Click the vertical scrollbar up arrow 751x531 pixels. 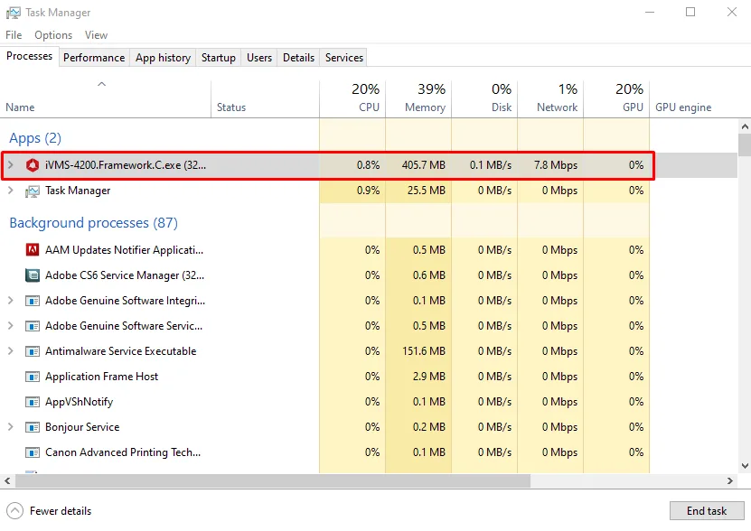tap(745, 127)
